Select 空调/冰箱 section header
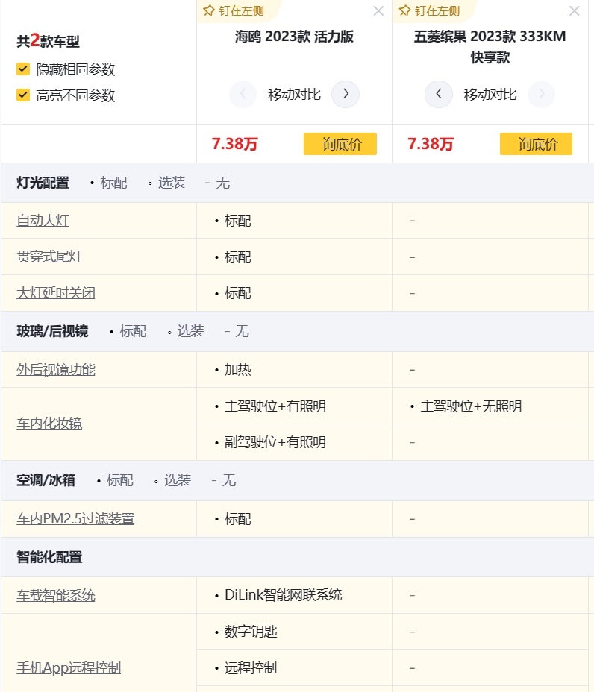Viewport: 594px width, 692px height. click(x=46, y=480)
